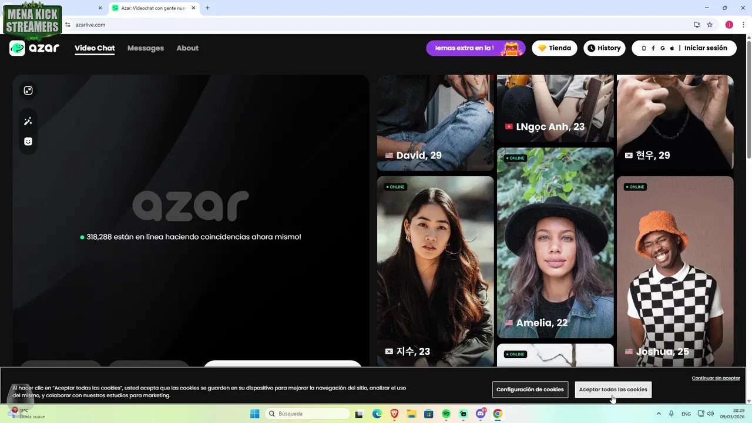752x423 pixels.
Task: Click the site info icon in address bar
Action: pos(68,25)
